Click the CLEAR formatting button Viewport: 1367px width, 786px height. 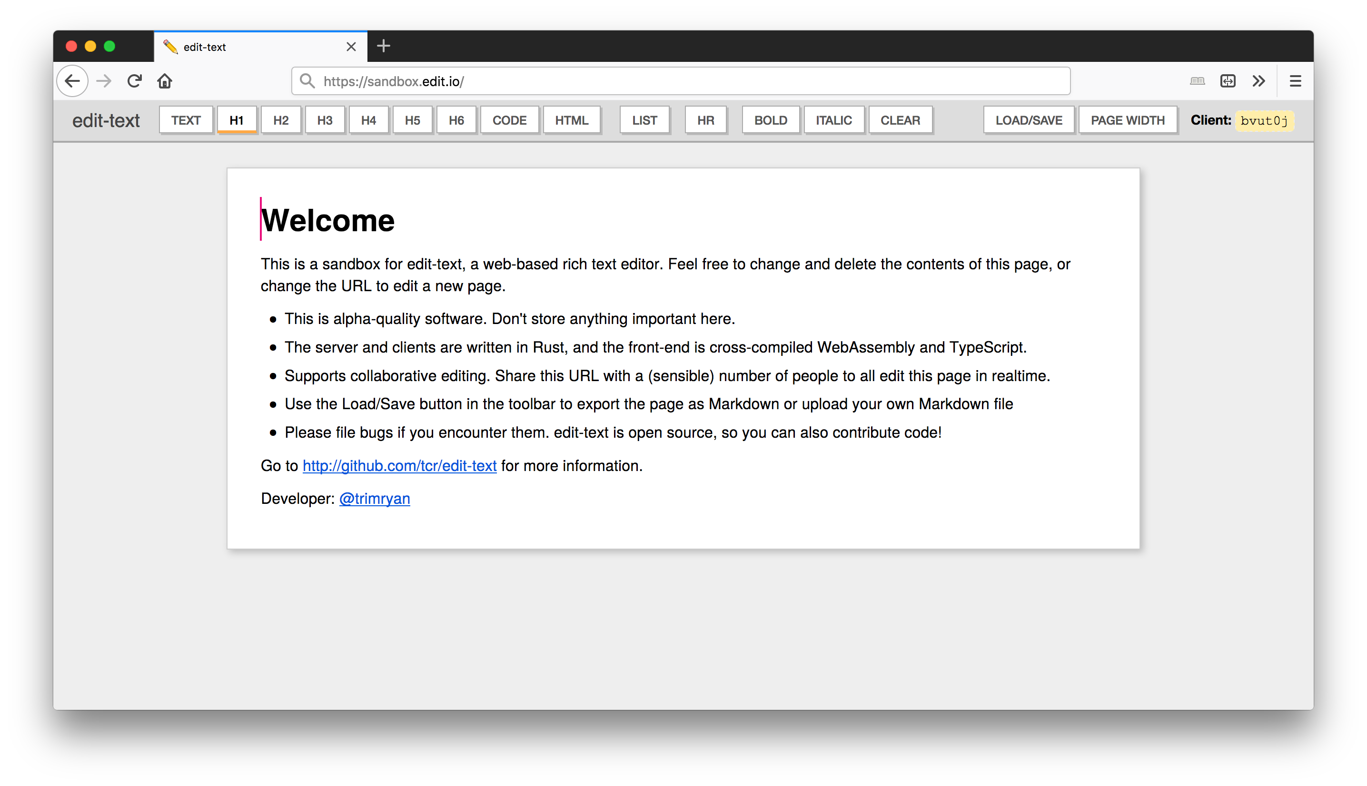click(899, 119)
